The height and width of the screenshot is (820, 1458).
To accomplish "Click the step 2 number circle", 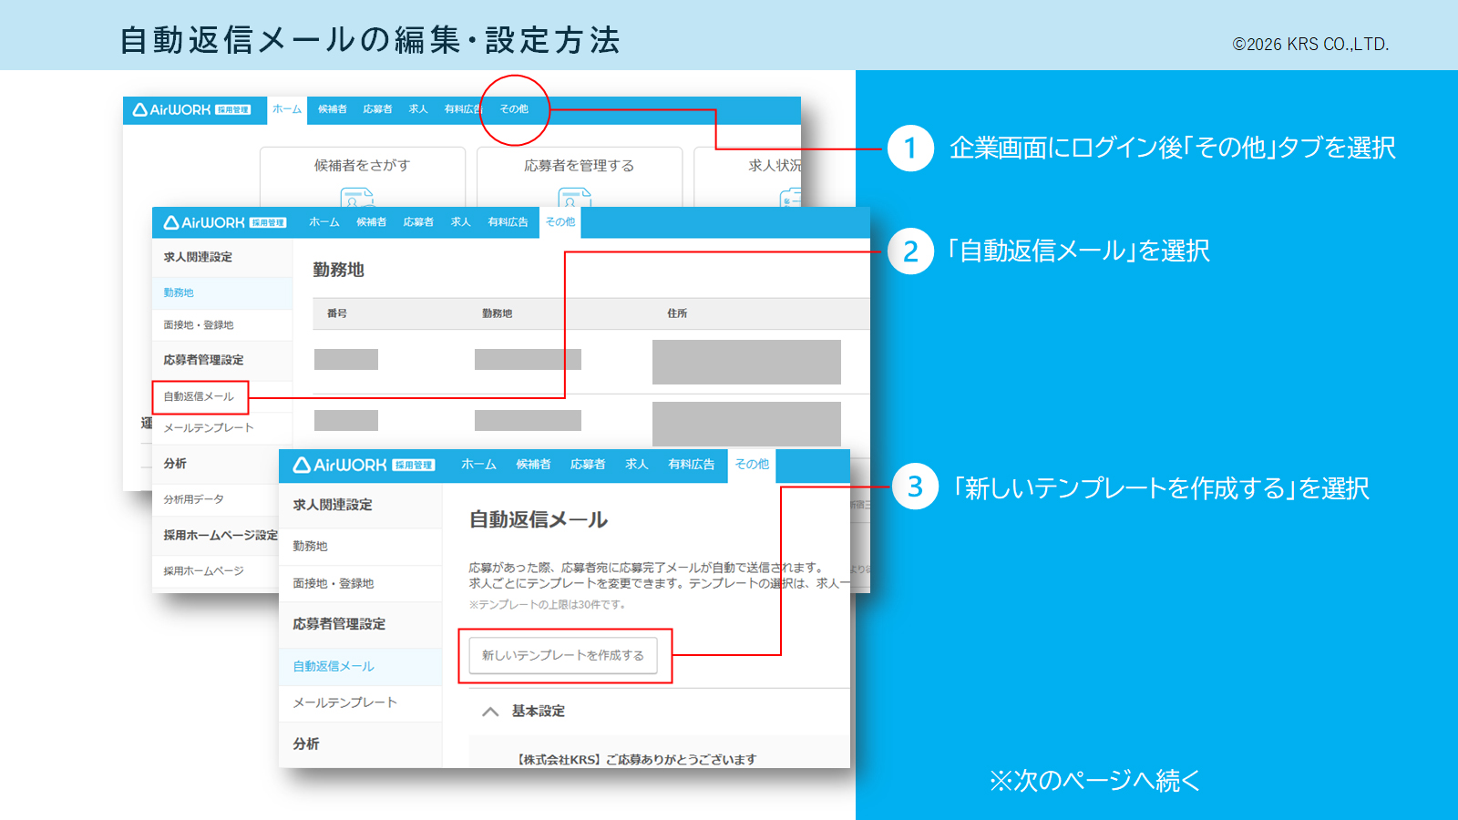I will (x=909, y=251).
